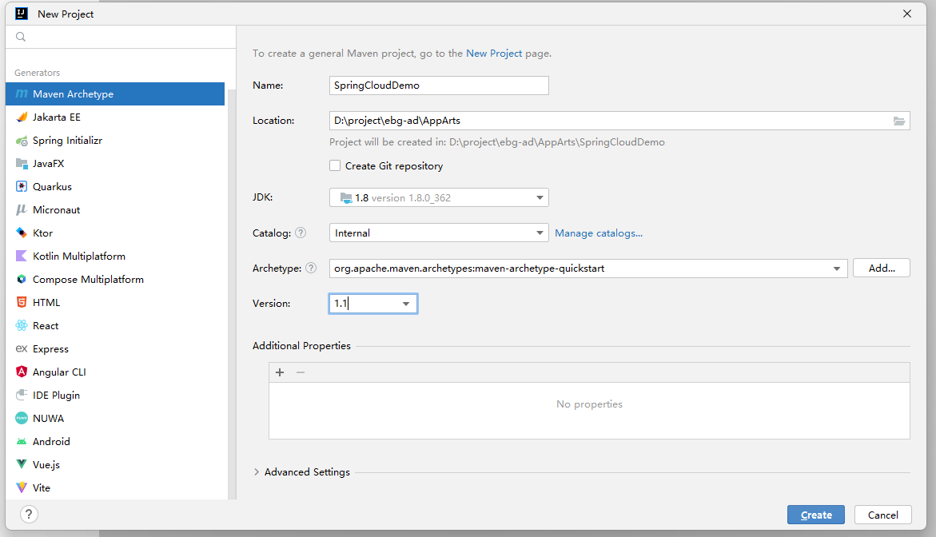This screenshot has height=537, width=936.
Task: Select the Jakarta EE generator icon
Action: tap(22, 117)
